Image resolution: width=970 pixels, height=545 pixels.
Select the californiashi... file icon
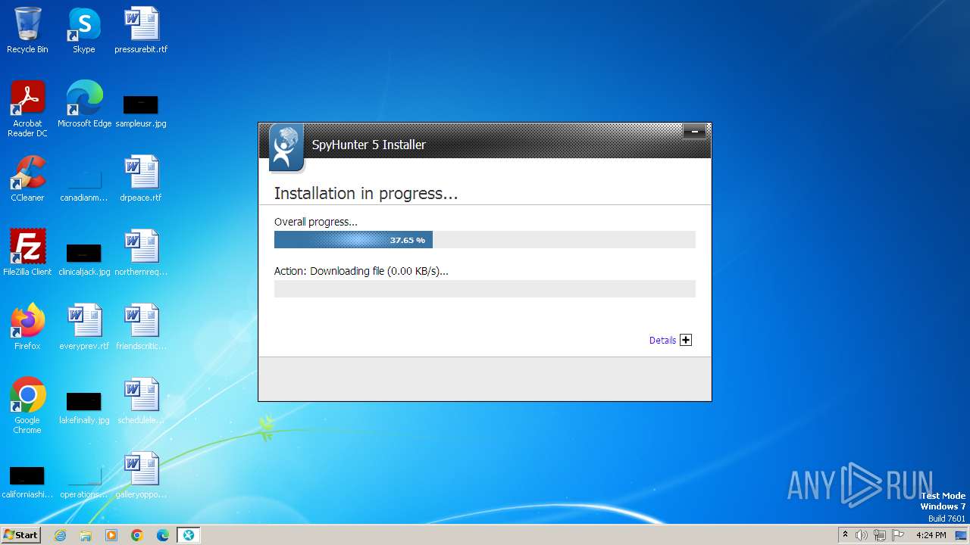pos(27,475)
